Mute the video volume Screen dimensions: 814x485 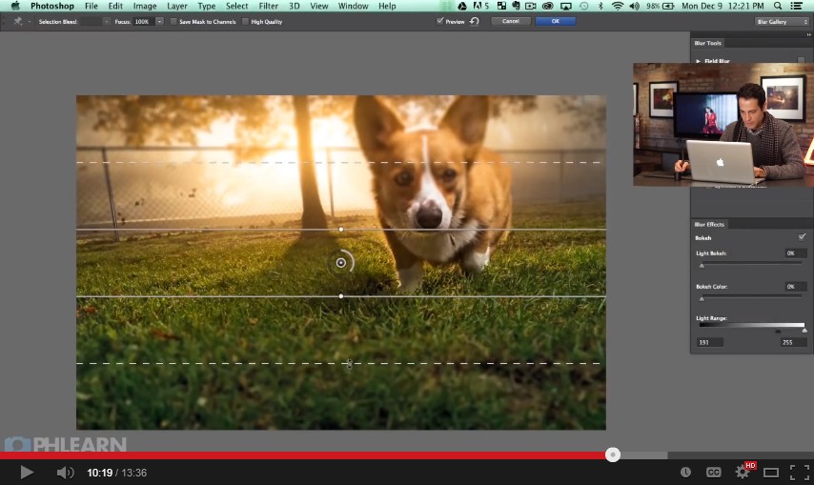(65, 472)
